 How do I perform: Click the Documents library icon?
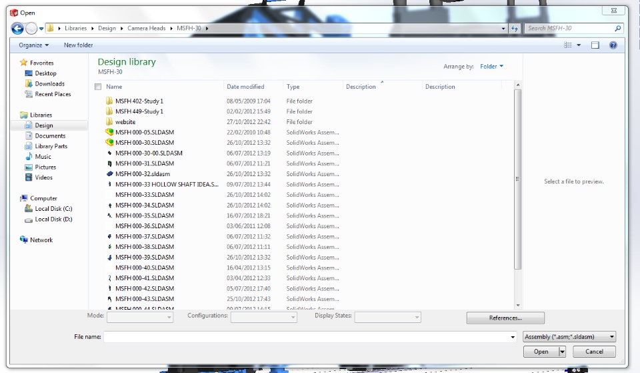pyautogui.click(x=29, y=135)
